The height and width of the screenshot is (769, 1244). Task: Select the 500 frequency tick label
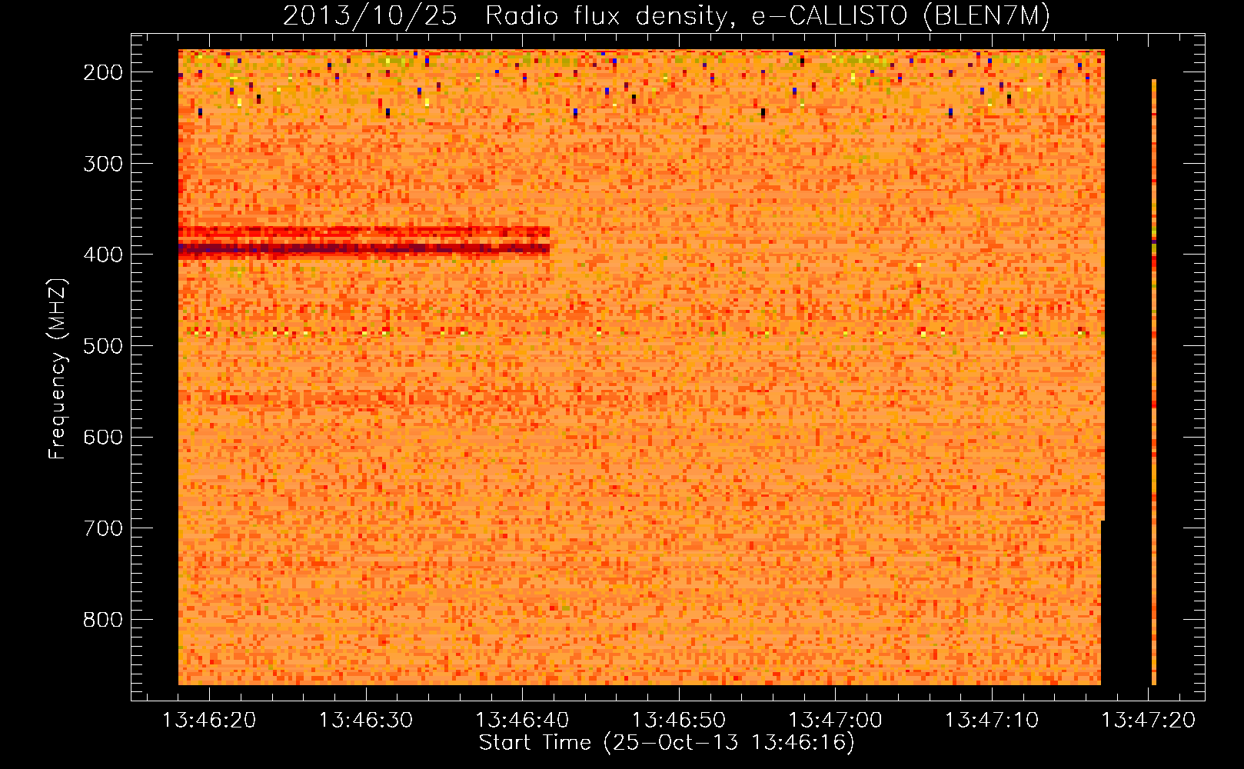(x=102, y=346)
